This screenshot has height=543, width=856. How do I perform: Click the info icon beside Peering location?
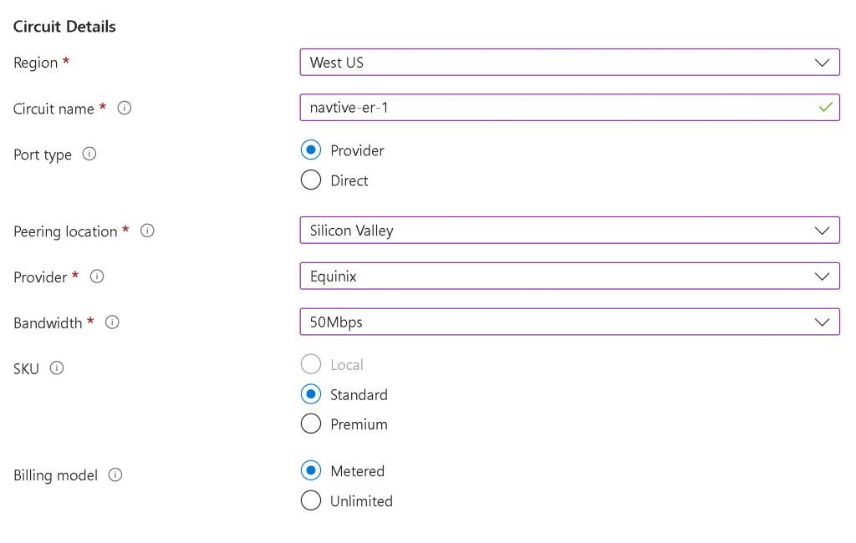point(147,231)
